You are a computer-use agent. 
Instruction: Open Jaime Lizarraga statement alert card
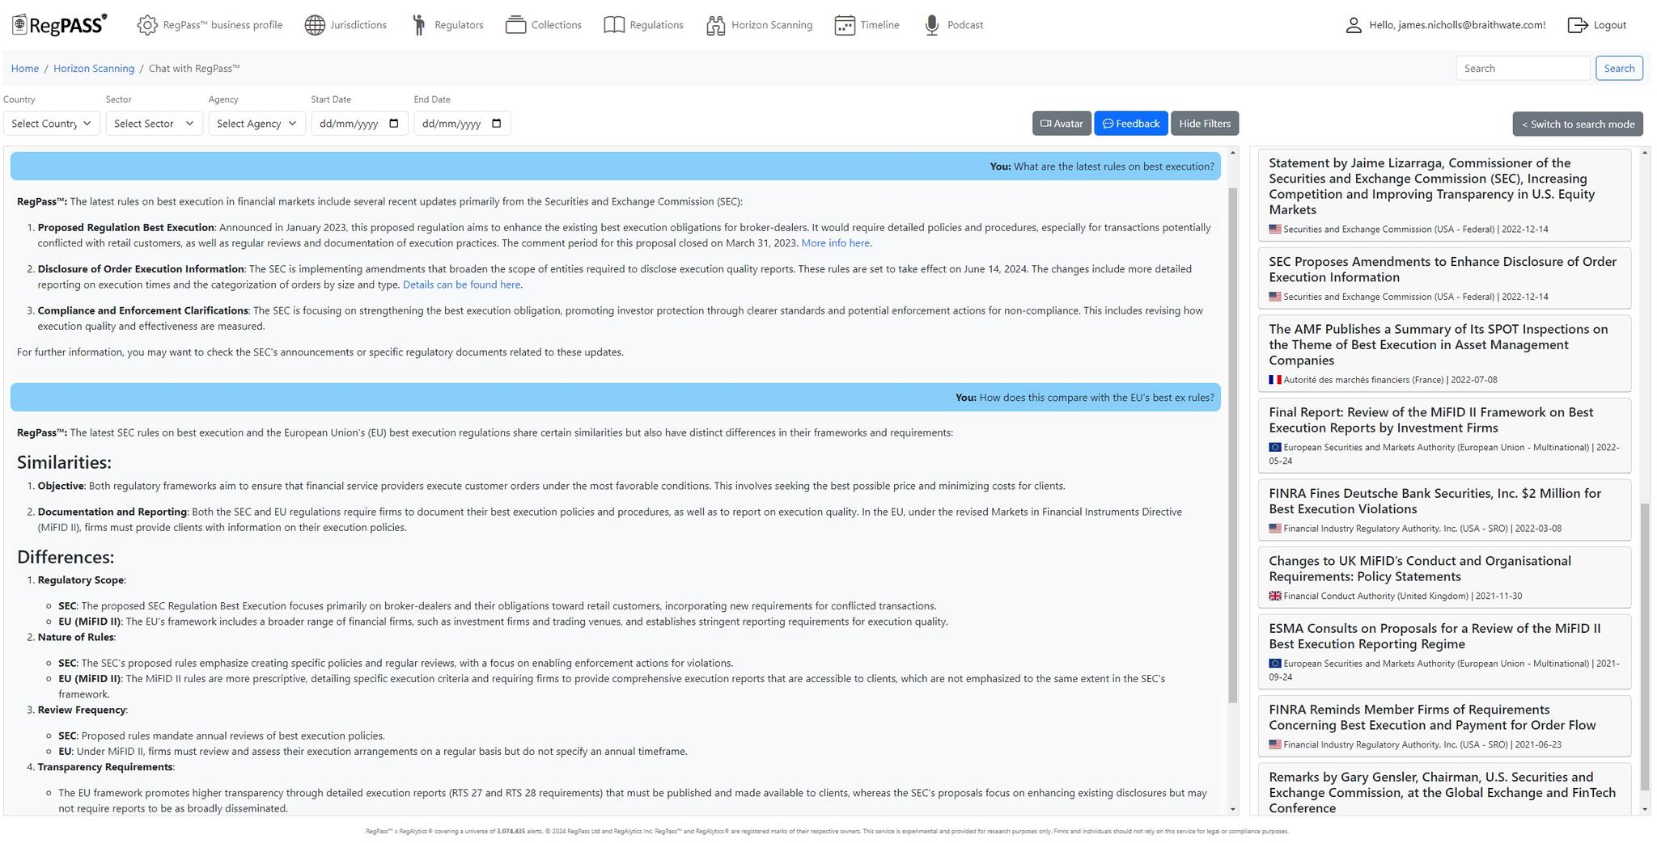click(1444, 195)
